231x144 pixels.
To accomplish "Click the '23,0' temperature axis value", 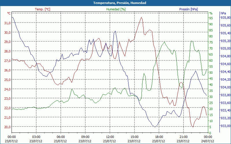I will point(8,98).
